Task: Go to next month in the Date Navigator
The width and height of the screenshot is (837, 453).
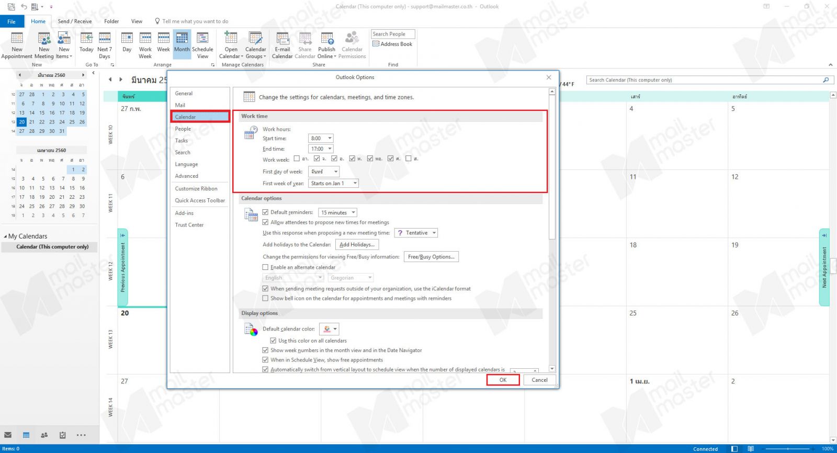Action: pos(83,75)
